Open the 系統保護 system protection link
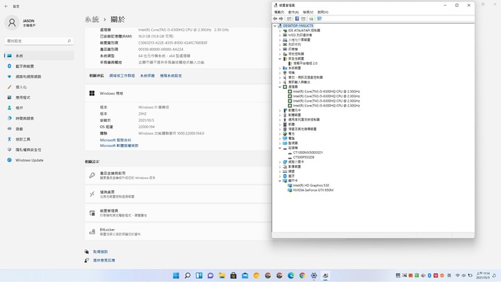The width and height of the screenshot is (501, 282). (148, 76)
